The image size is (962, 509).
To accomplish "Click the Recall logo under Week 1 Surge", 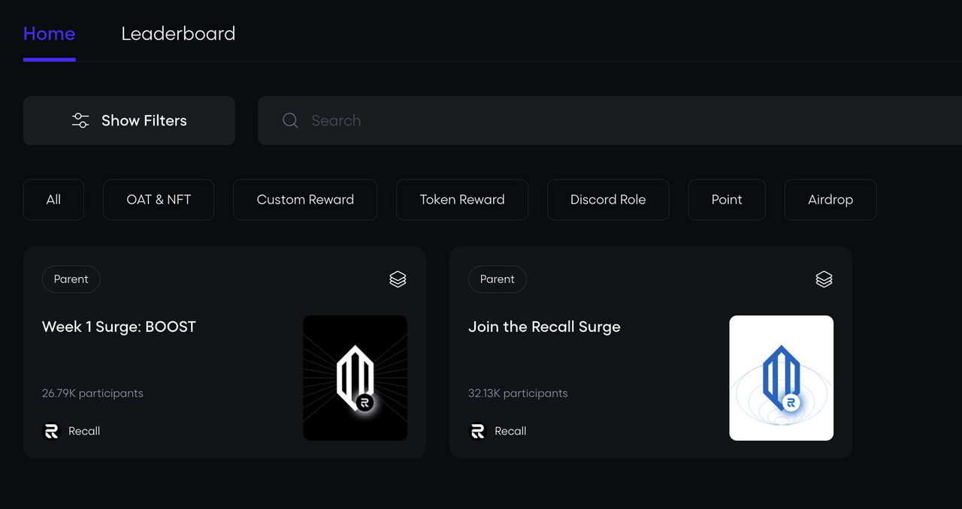I will pyautogui.click(x=51, y=431).
